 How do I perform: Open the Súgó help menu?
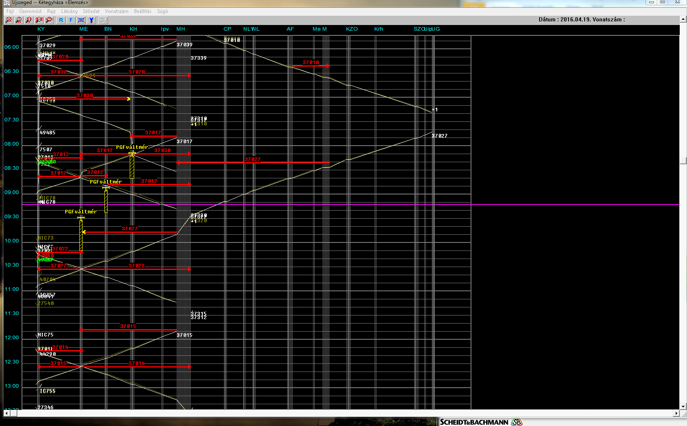pos(162,11)
